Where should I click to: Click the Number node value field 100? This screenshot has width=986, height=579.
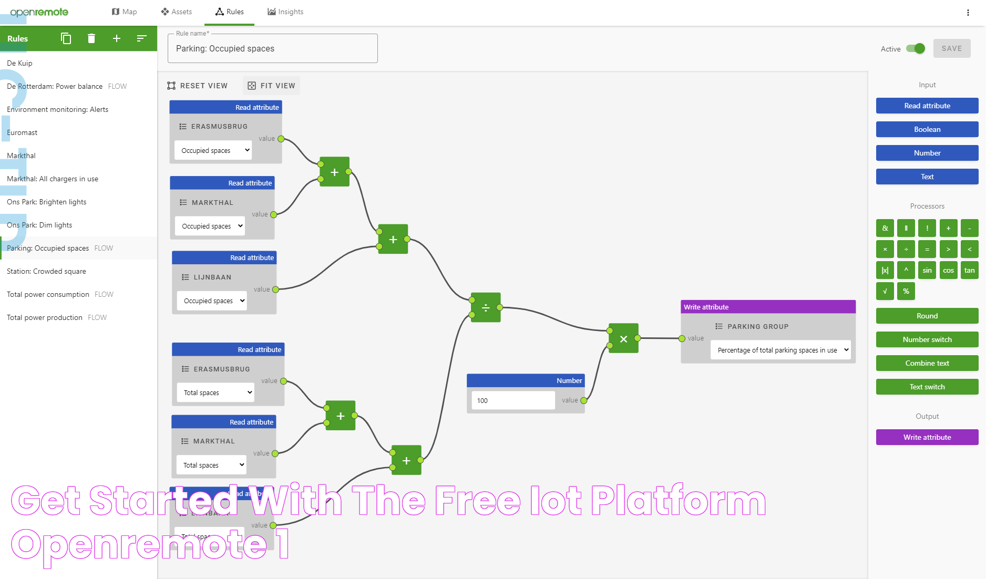(513, 400)
